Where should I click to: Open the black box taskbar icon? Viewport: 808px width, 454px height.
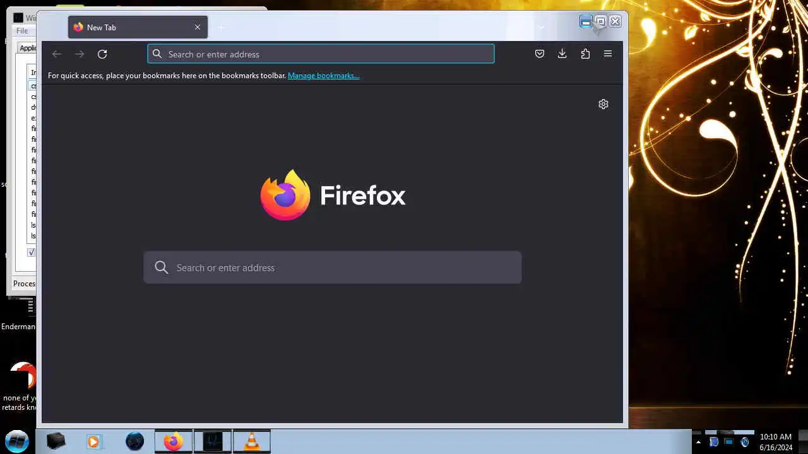(56, 441)
